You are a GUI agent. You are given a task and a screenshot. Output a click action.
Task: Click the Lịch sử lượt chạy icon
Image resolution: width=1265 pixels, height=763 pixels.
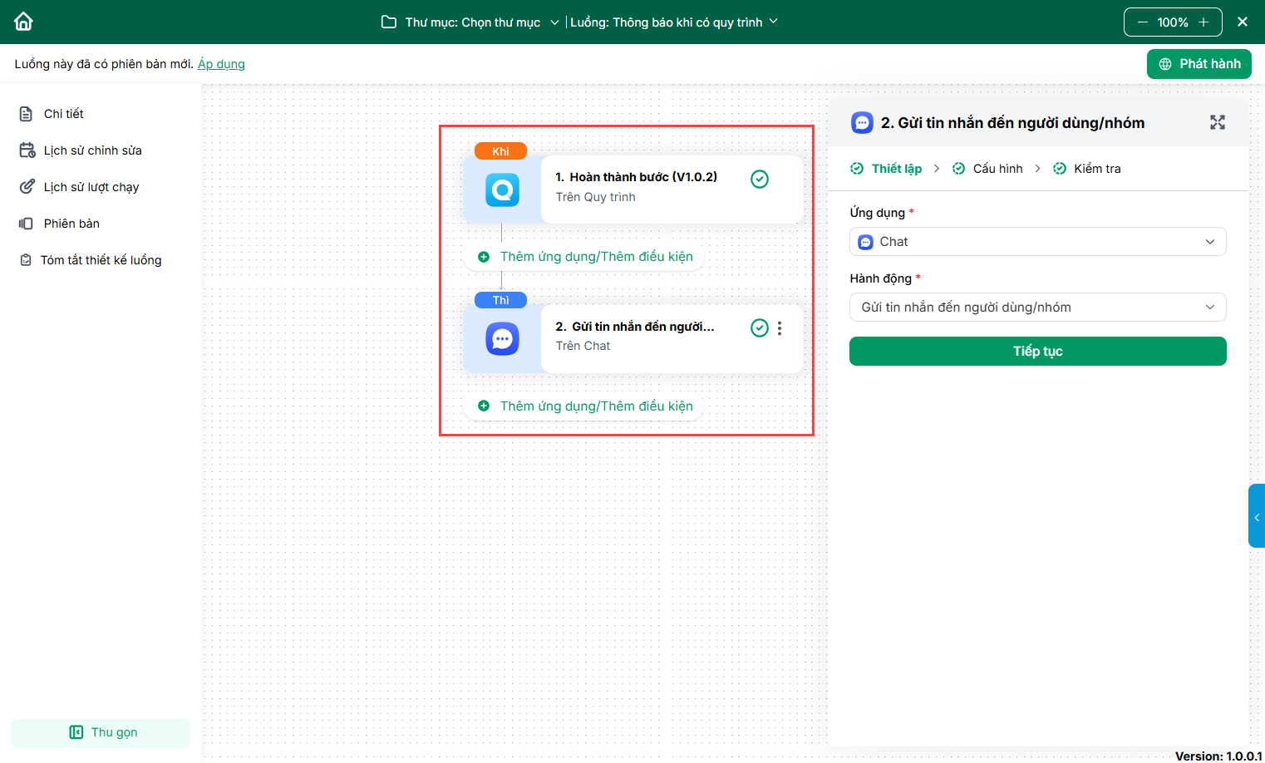pyautogui.click(x=27, y=187)
